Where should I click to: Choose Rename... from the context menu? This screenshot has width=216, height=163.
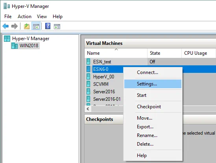pos(153,135)
